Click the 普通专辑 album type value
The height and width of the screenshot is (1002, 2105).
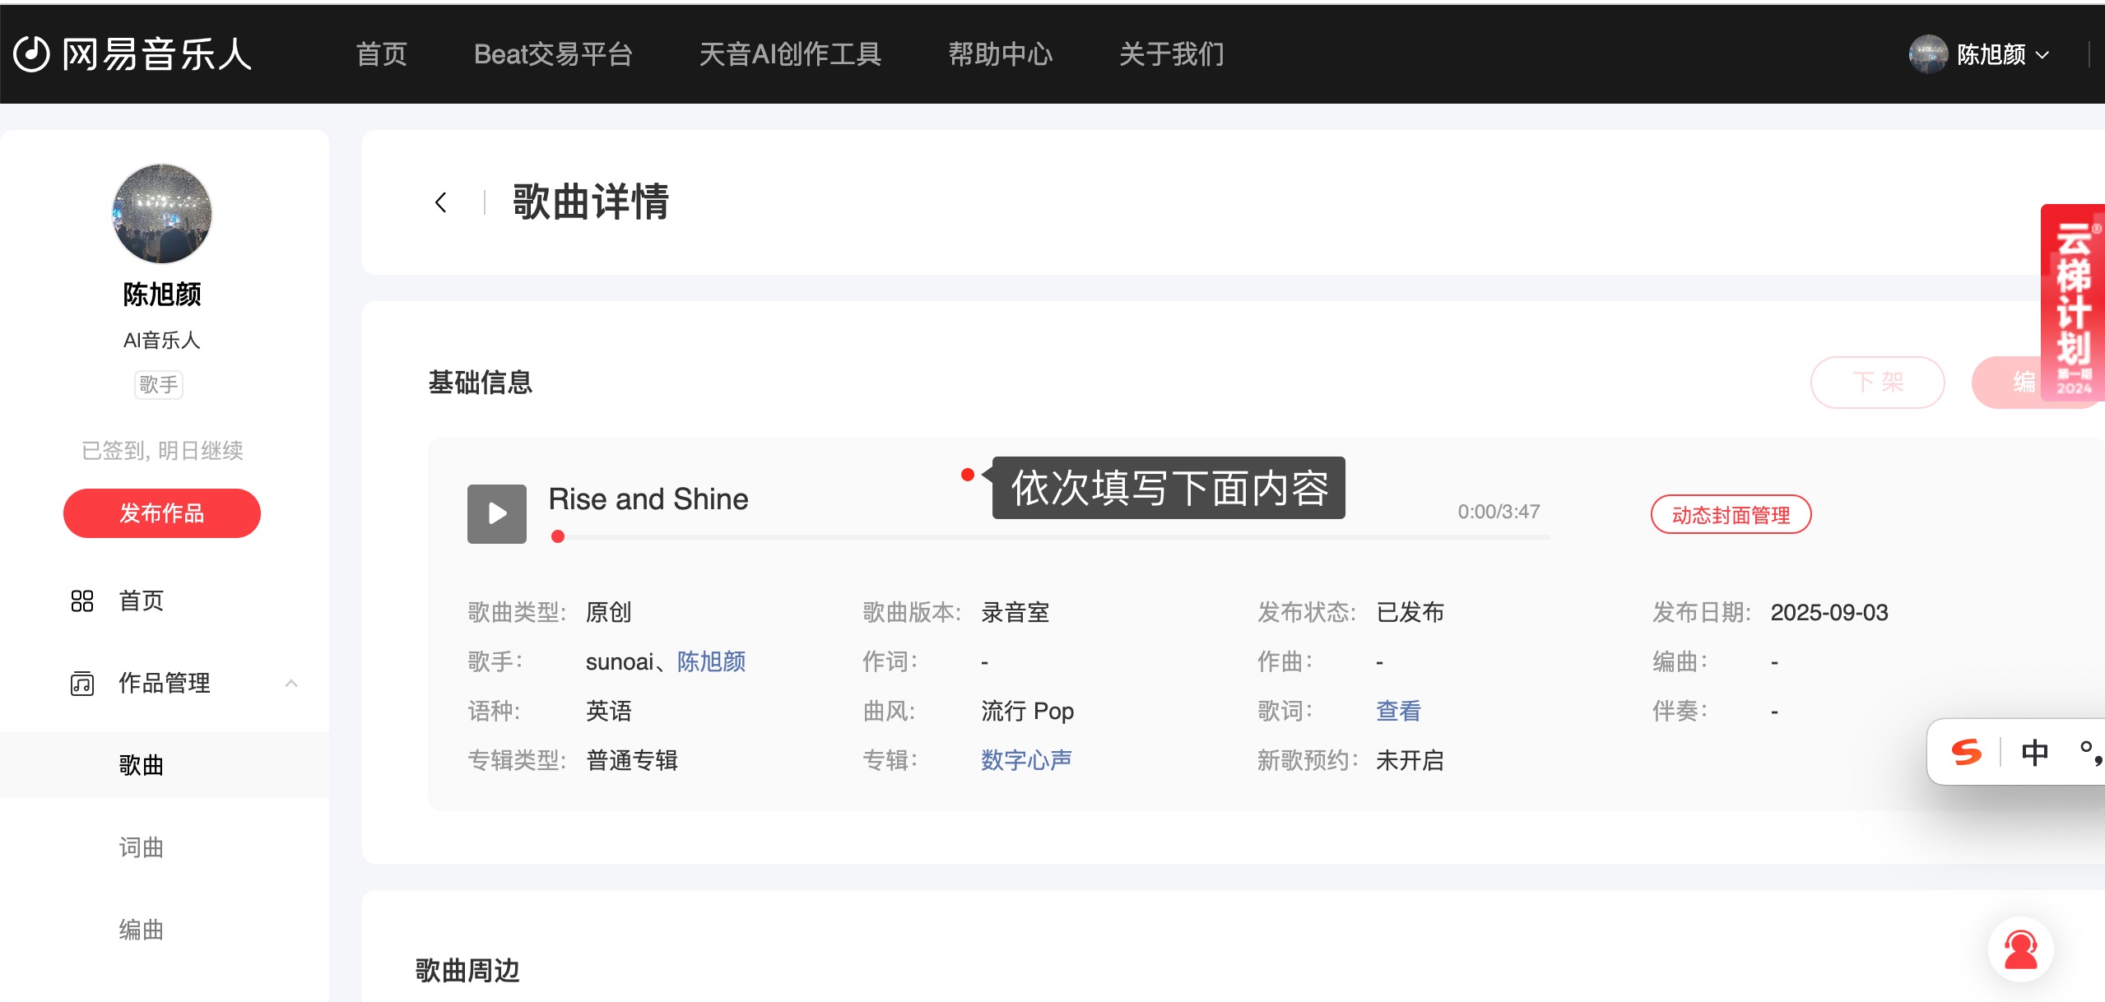tap(632, 760)
